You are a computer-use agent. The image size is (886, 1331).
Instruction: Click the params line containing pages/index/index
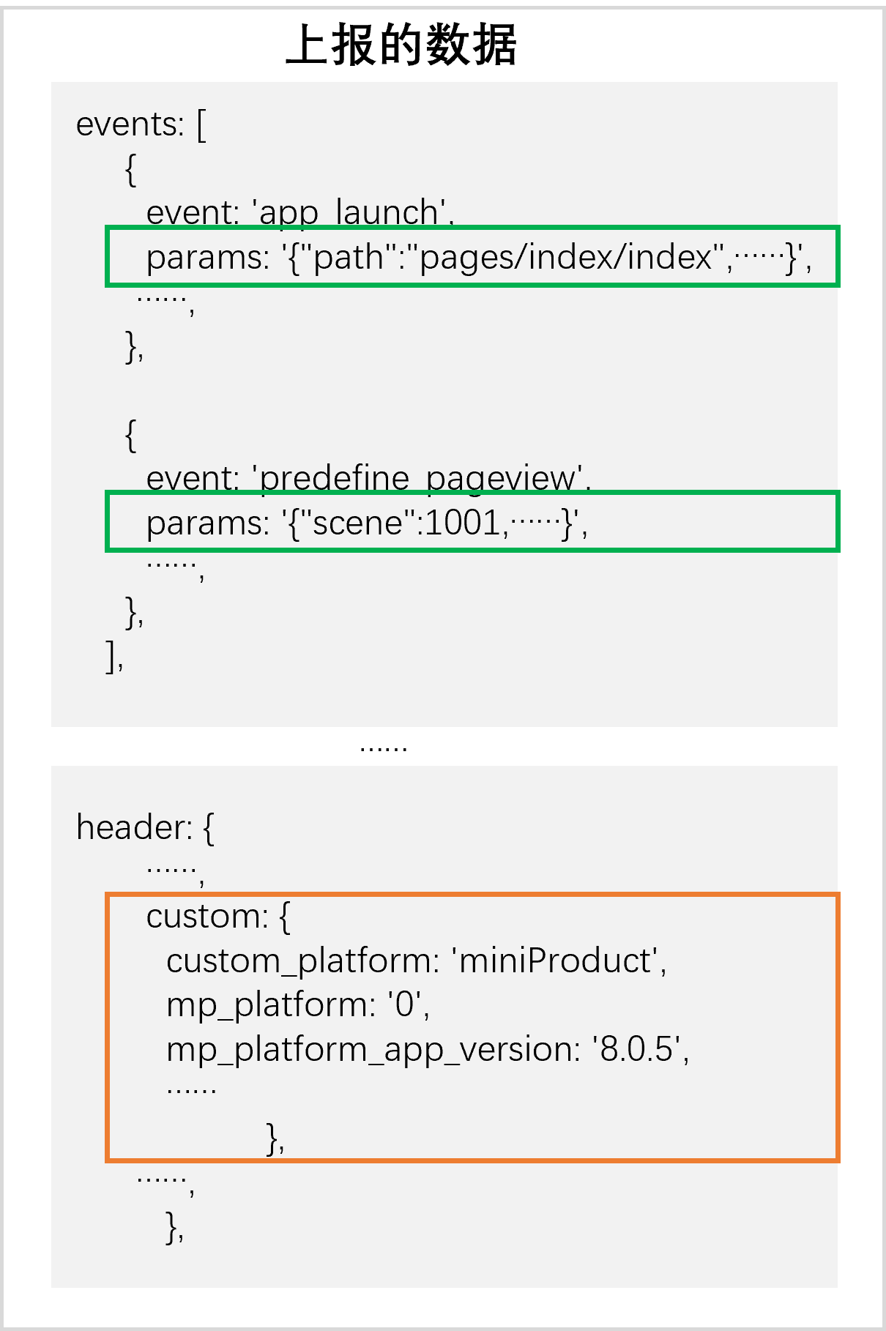[x=478, y=257]
